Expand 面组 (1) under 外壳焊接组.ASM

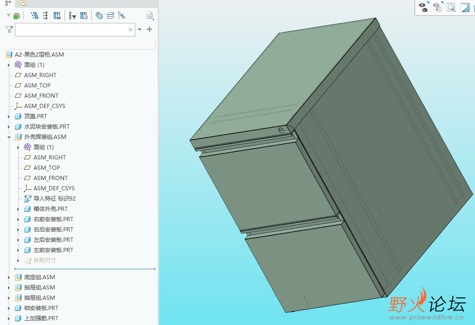pyautogui.click(x=18, y=147)
